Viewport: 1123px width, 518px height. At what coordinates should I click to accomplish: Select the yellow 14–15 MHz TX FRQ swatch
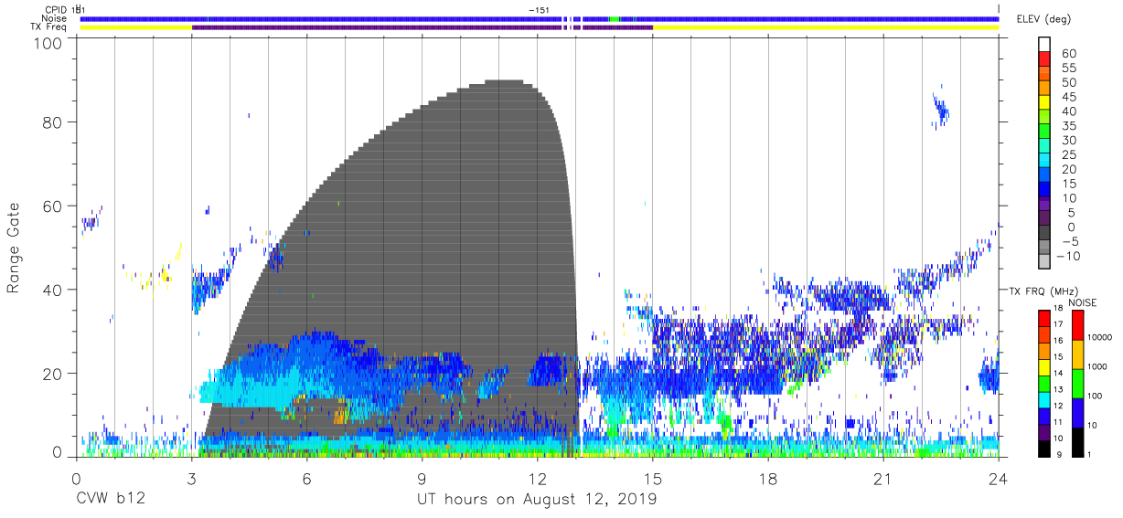coord(1043,367)
